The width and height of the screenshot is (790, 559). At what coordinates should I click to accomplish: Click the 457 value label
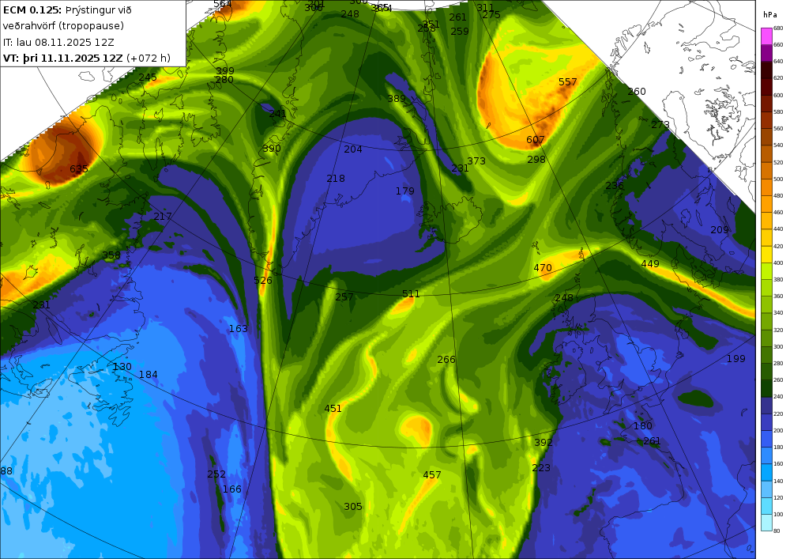click(432, 475)
